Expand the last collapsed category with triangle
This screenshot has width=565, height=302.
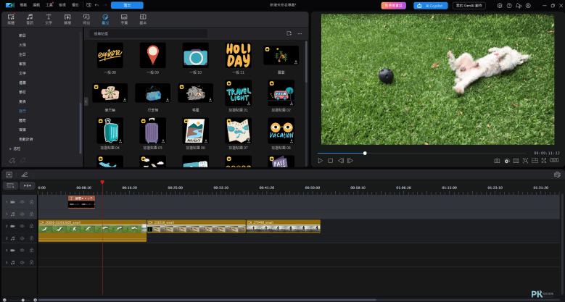pos(10,148)
